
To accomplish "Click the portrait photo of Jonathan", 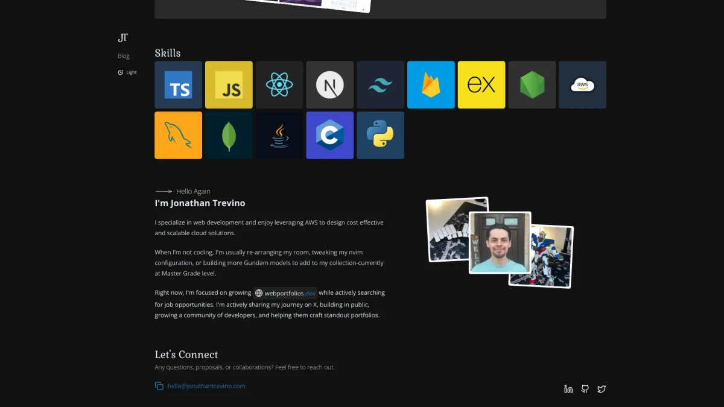I will pyautogui.click(x=500, y=242).
